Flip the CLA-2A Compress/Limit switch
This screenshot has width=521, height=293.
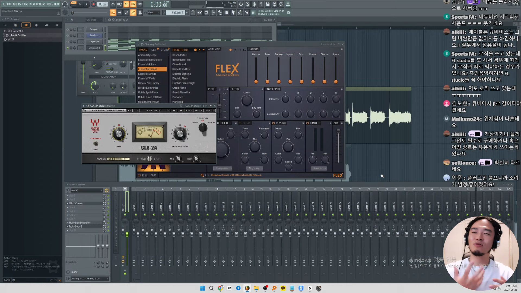click(95, 144)
